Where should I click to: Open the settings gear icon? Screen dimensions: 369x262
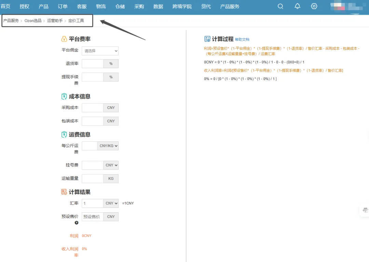pyautogui.click(x=314, y=6)
